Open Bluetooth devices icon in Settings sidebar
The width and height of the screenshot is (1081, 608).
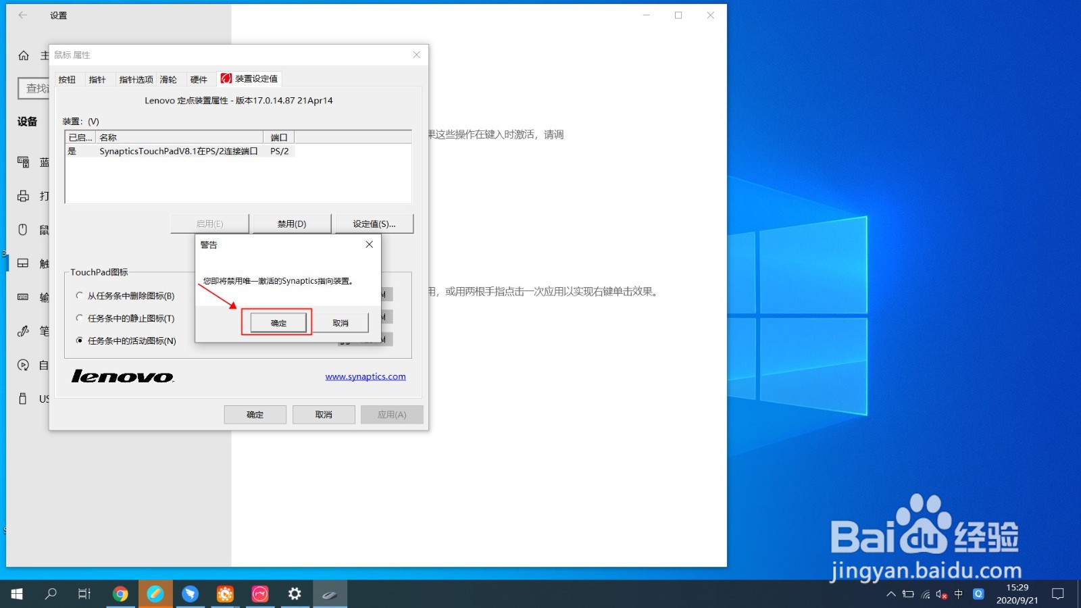coord(23,162)
